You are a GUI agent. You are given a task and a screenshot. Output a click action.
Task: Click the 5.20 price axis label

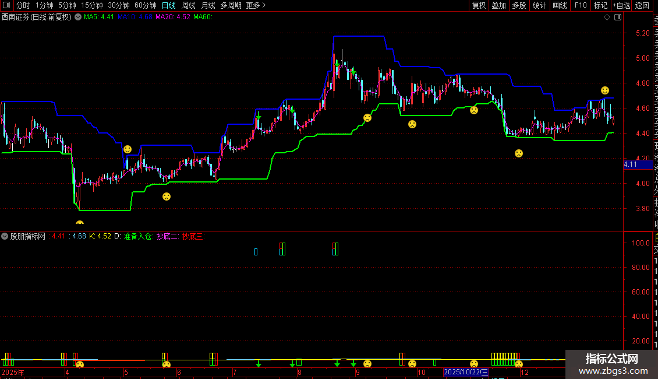[642, 33]
